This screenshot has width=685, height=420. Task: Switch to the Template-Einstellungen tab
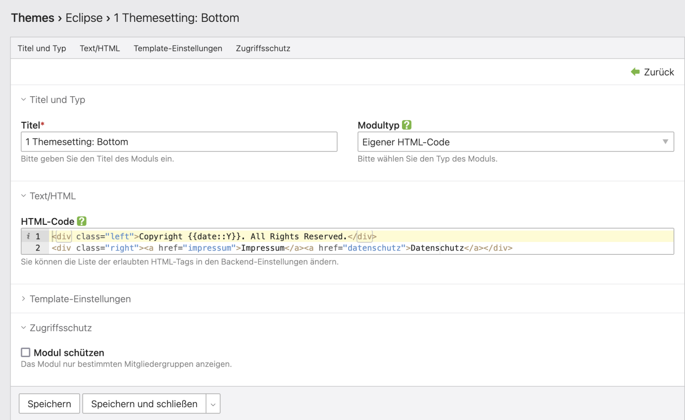pos(178,48)
